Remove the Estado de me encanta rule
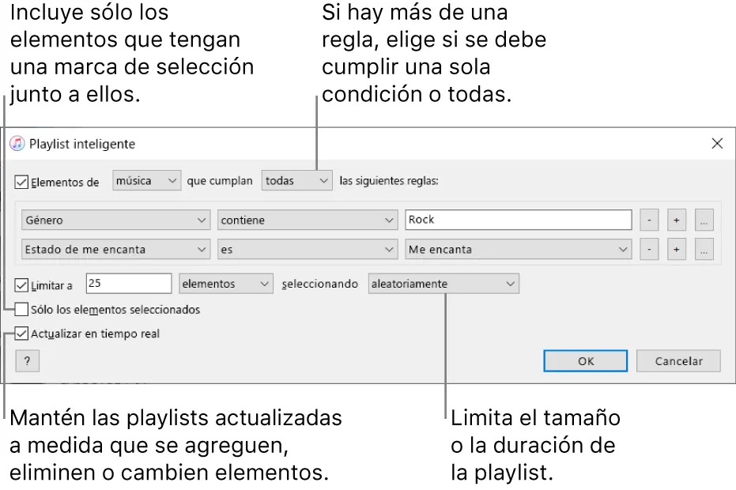This screenshot has width=736, height=490. click(x=649, y=250)
